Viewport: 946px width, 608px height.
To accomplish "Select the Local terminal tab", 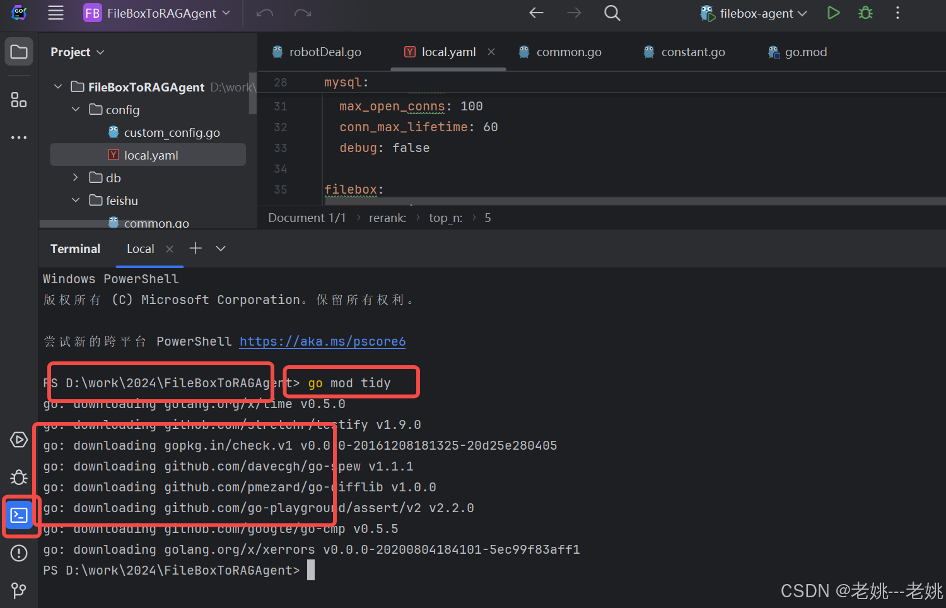I will pyautogui.click(x=140, y=248).
